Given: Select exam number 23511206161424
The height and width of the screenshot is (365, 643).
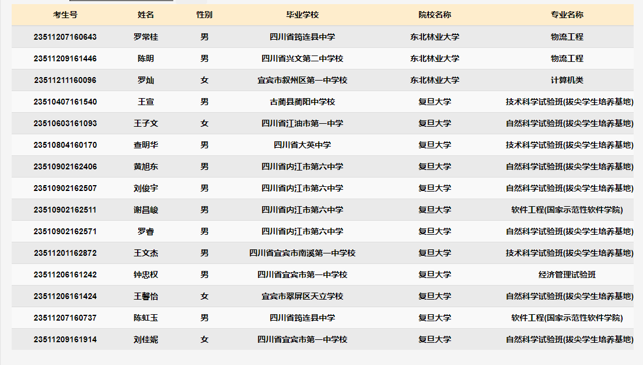Looking at the screenshot, I should pos(65,296).
